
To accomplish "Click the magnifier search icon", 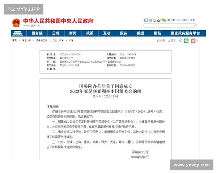I will pyautogui.click(x=195, y=25).
